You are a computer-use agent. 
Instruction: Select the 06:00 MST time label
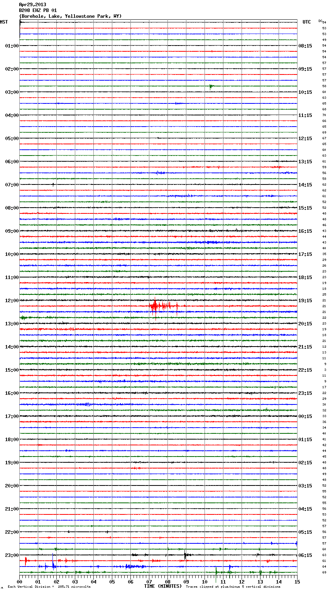[12, 162]
